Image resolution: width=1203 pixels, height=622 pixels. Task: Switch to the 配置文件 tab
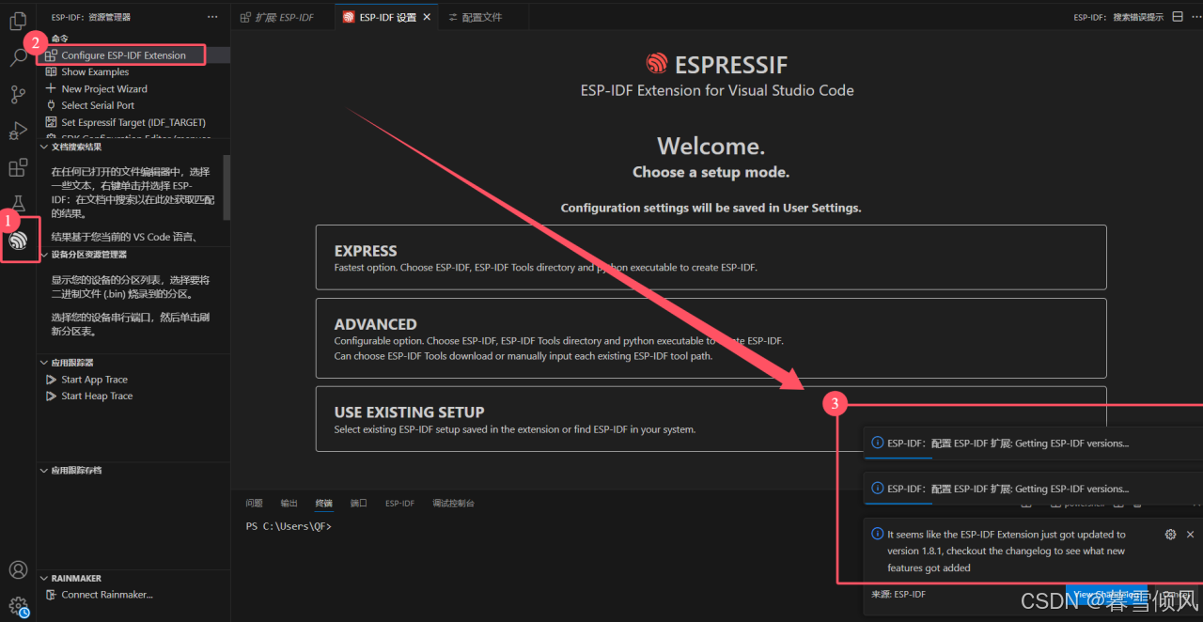(483, 17)
